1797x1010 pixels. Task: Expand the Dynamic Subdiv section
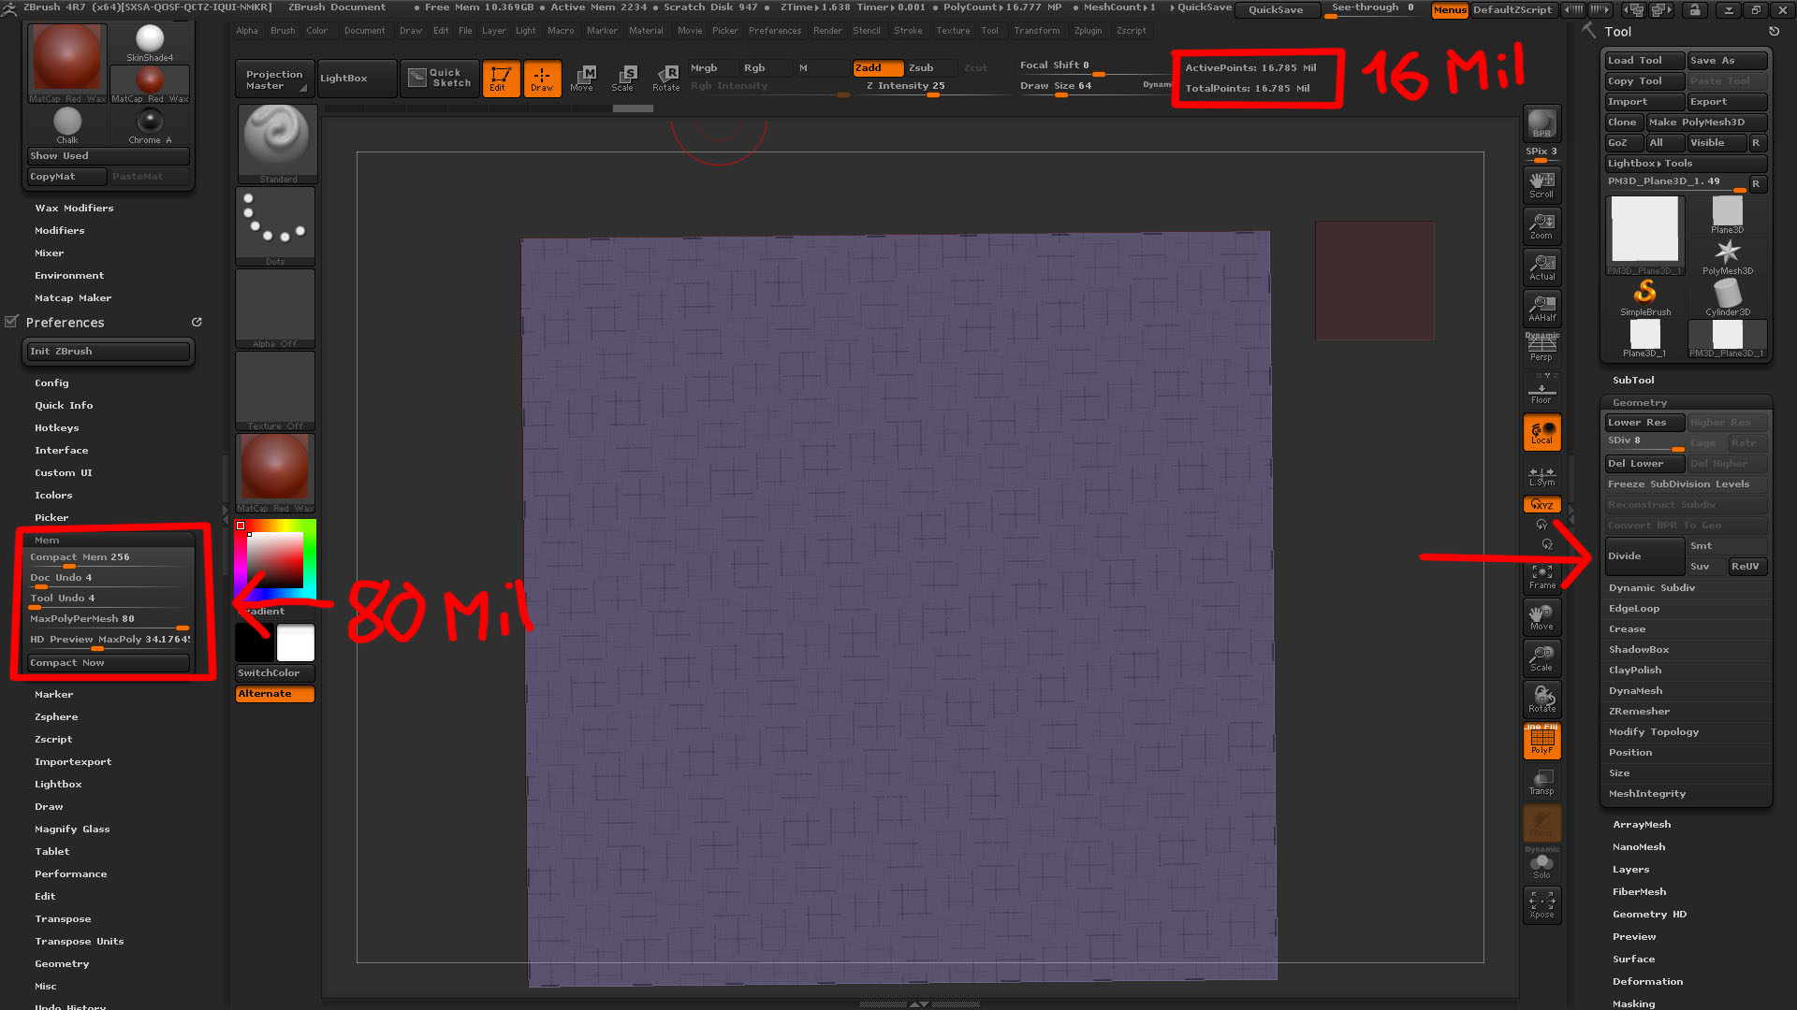click(1652, 588)
